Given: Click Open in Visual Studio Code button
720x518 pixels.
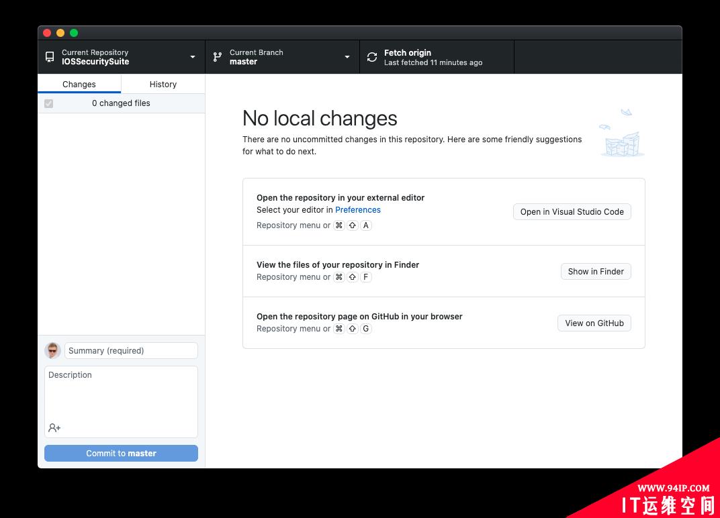Looking at the screenshot, I should pyautogui.click(x=572, y=211).
